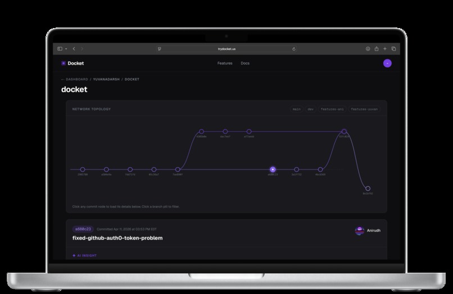Click the DOCKET breadcrumb
Image resolution: width=453 pixels, height=294 pixels.
coord(132,79)
